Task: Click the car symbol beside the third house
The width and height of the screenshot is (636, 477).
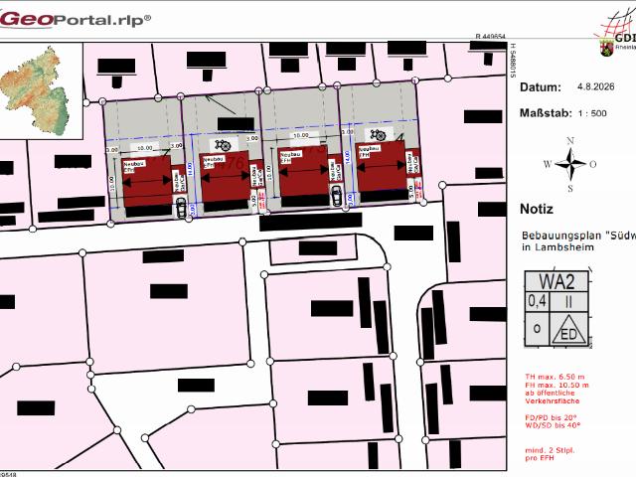Action: pyautogui.click(x=336, y=197)
